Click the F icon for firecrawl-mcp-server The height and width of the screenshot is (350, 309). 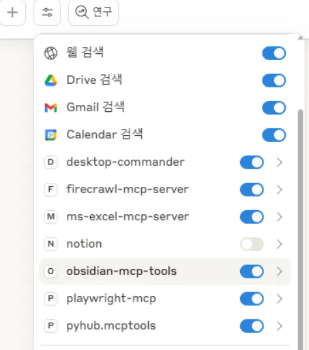50,190
